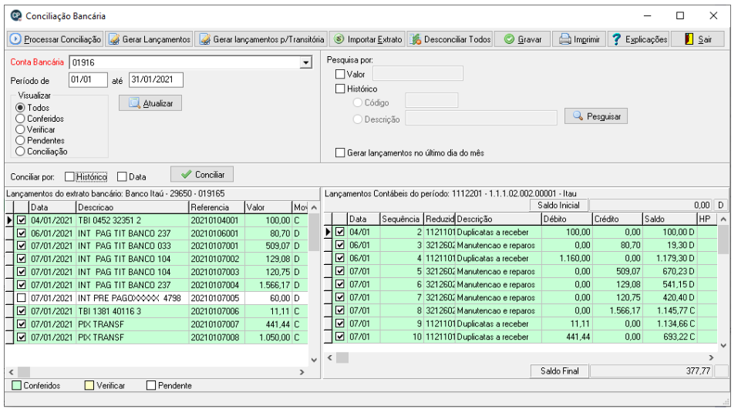
Task: Click the Atualizar button
Action: [x=150, y=103]
